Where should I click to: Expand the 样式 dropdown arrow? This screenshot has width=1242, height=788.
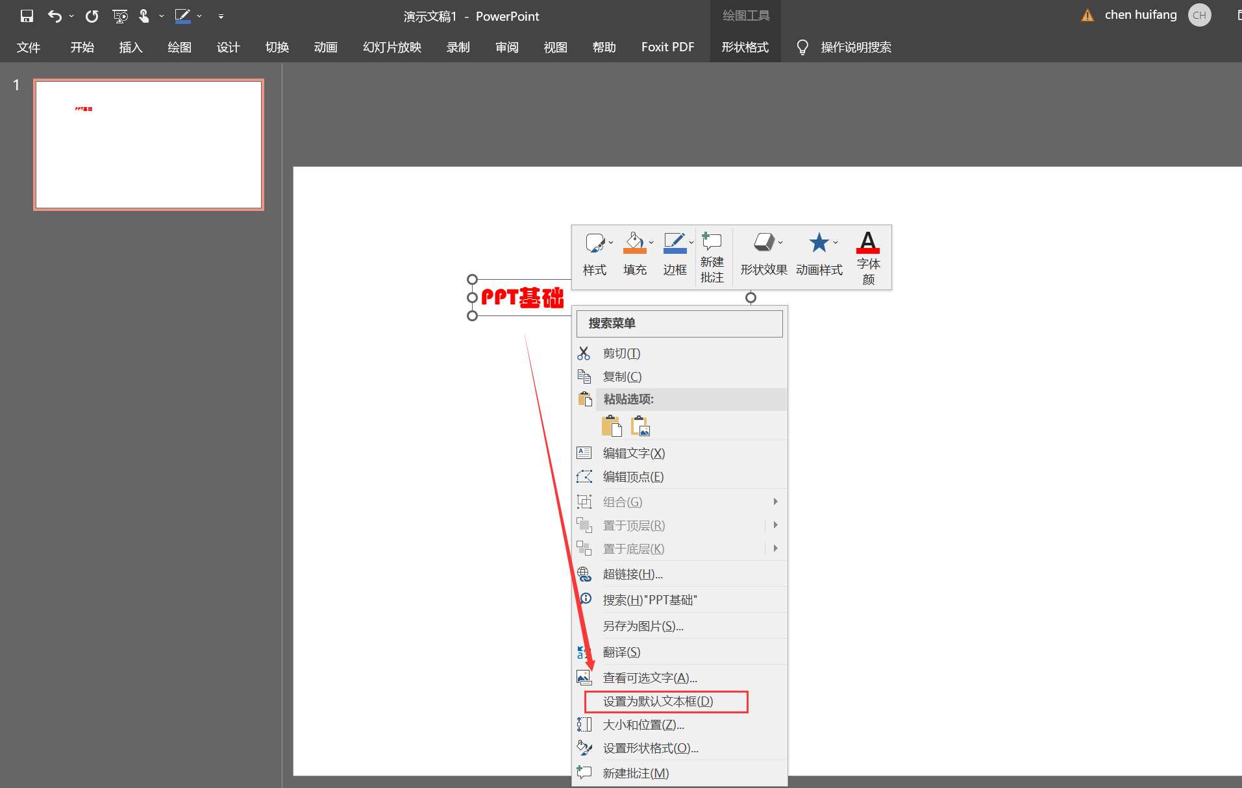pyautogui.click(x=611, y=243)
